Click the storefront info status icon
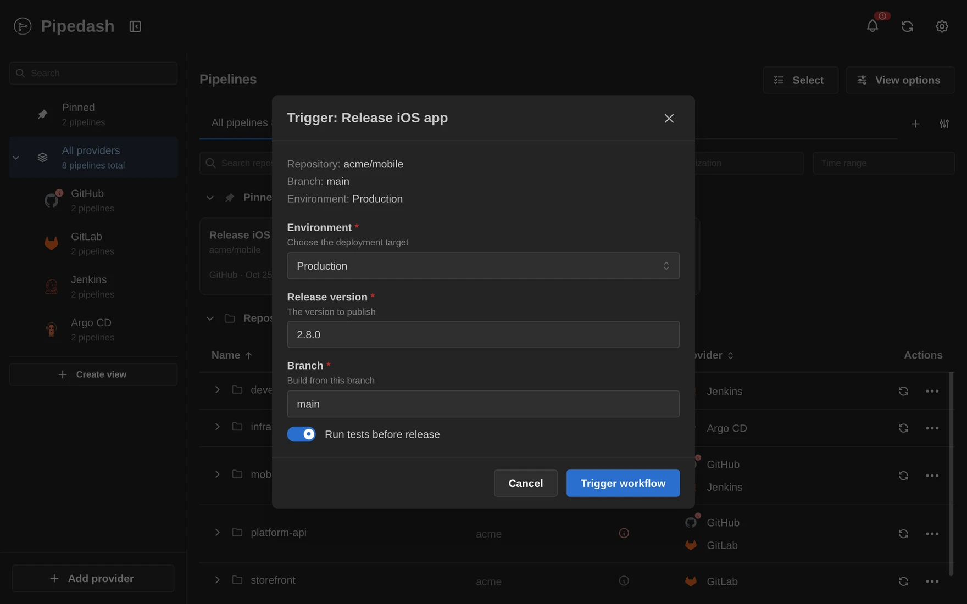967x604 pixels. [x=624, y=580]
